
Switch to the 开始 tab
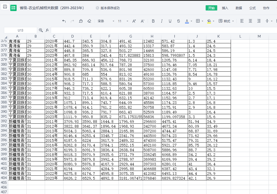(211, 8)
